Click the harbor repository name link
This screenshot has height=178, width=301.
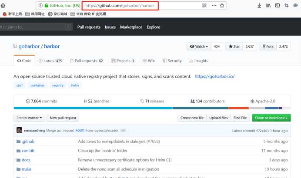coord(52,46)
